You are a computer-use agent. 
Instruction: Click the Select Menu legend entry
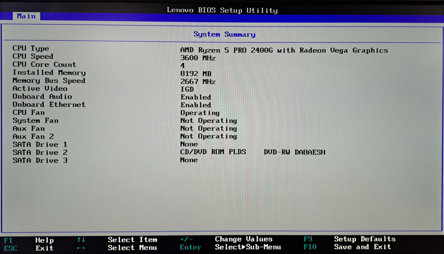[x=132, y=248]
